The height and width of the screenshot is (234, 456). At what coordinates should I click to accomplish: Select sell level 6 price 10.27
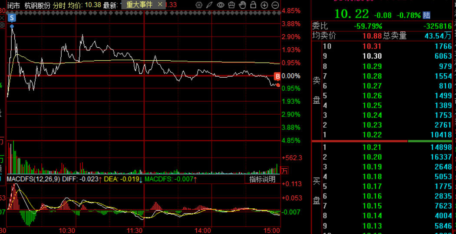coord(372,86)
